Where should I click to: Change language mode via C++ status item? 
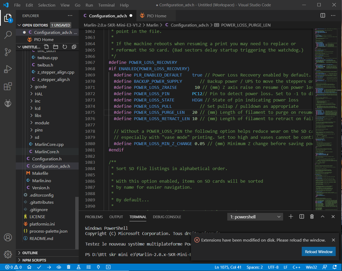(296, 267)
